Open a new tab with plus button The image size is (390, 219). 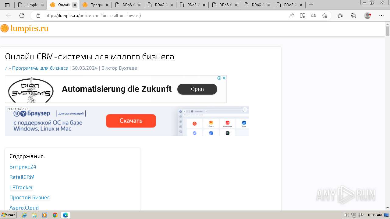[311, 5]
